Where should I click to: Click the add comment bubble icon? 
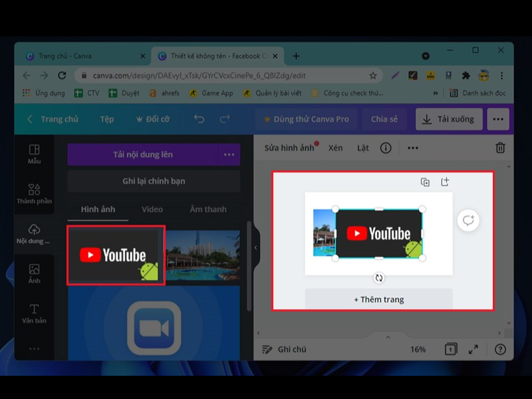(469, 220)
